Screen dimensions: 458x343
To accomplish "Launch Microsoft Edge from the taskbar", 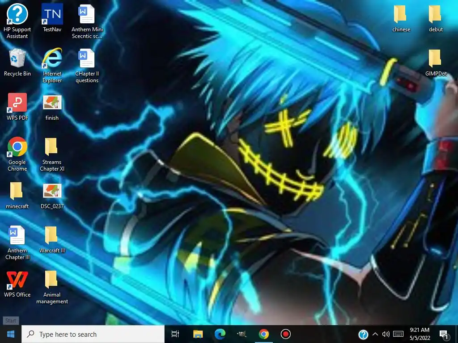I will click(220, 334).
